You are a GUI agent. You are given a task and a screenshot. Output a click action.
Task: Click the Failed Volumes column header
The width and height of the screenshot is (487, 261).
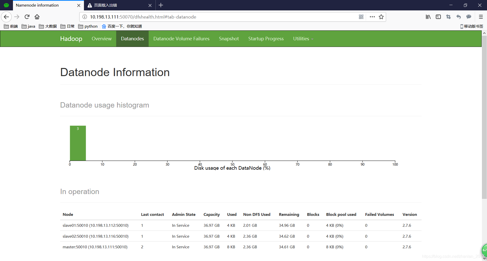coord(379,215)
